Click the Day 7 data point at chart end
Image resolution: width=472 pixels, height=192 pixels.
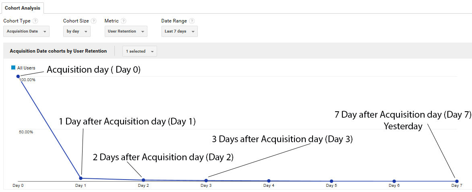coord(457,181)
